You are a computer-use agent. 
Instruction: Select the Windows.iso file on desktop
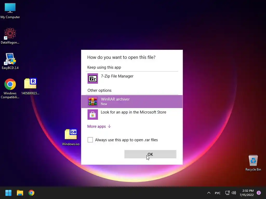[x=71, y=137]
